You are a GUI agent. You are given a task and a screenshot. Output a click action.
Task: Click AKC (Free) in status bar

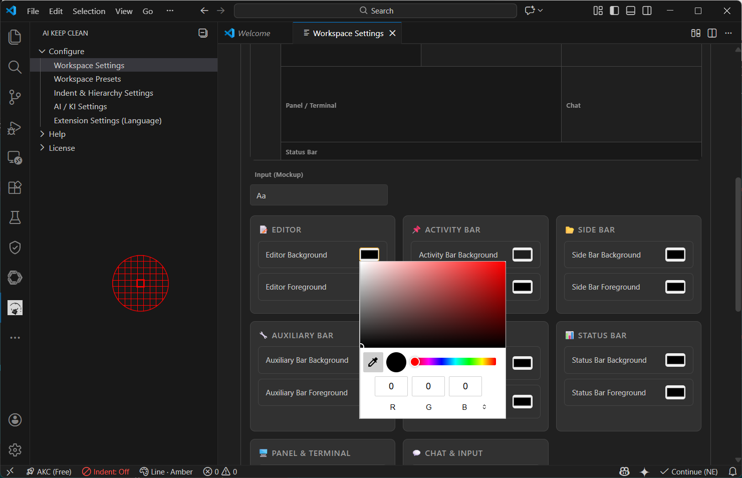pos(49,471)
